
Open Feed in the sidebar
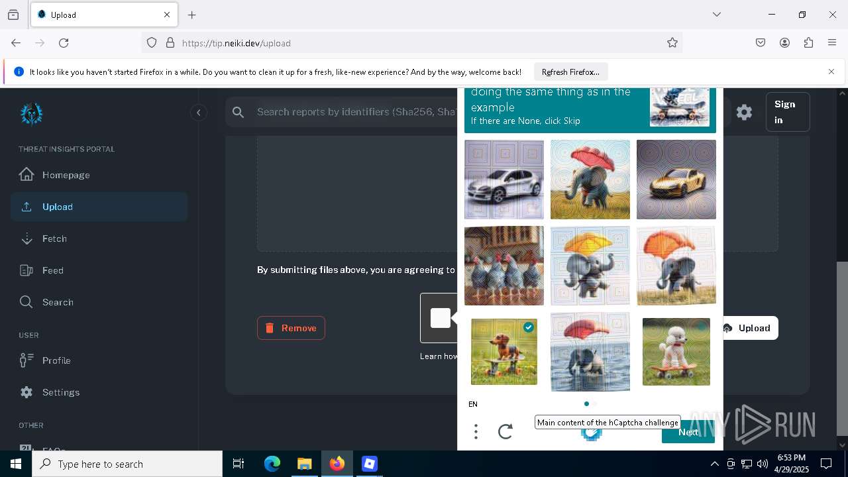tap(99, 270)
